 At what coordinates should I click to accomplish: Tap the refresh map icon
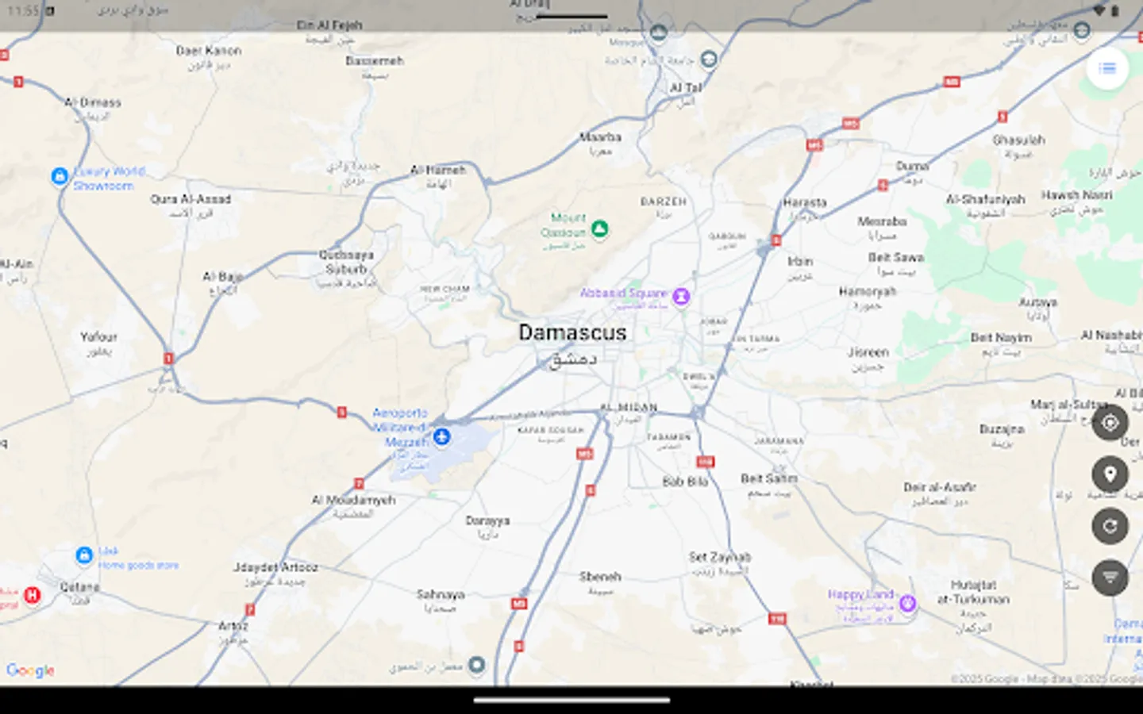tap(1110, 526)
